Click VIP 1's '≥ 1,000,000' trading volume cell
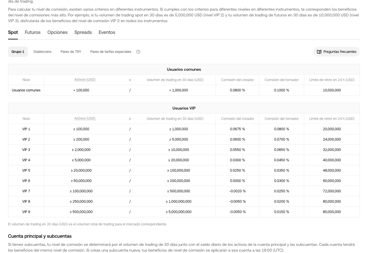 click(x=179, y=129)
